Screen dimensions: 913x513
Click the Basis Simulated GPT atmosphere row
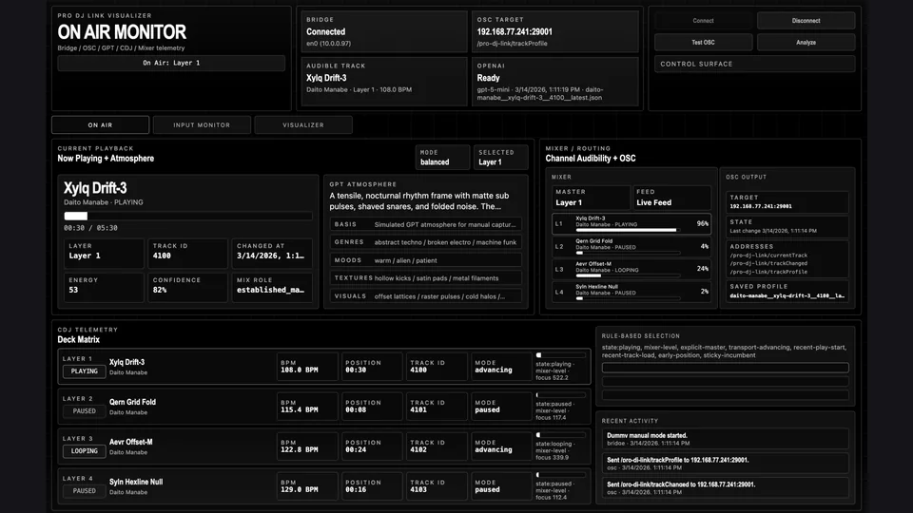(426, 224)
